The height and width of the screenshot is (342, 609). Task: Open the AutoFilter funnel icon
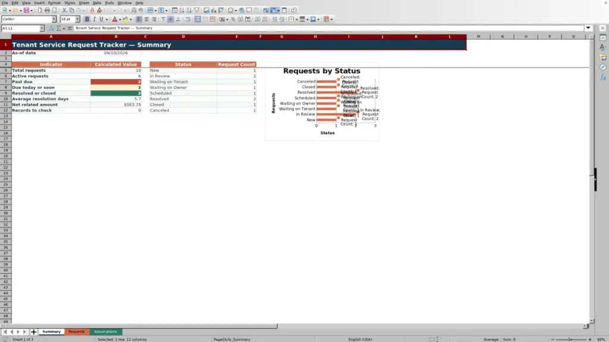pyautogui.click(x=197, y=10)
